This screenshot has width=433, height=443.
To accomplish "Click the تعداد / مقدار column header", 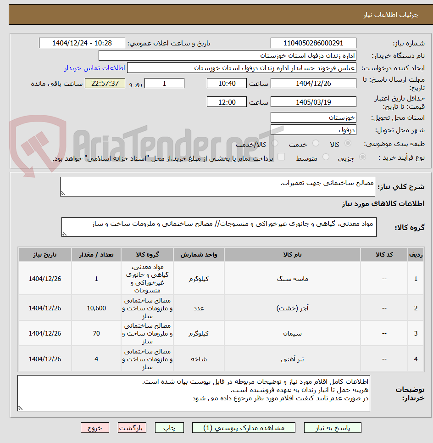I will click(96, 255).
